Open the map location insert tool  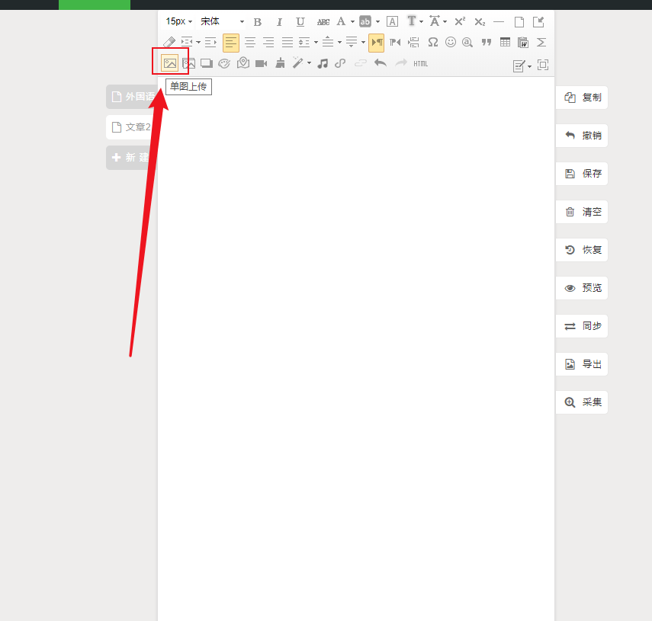coord(243,64)
